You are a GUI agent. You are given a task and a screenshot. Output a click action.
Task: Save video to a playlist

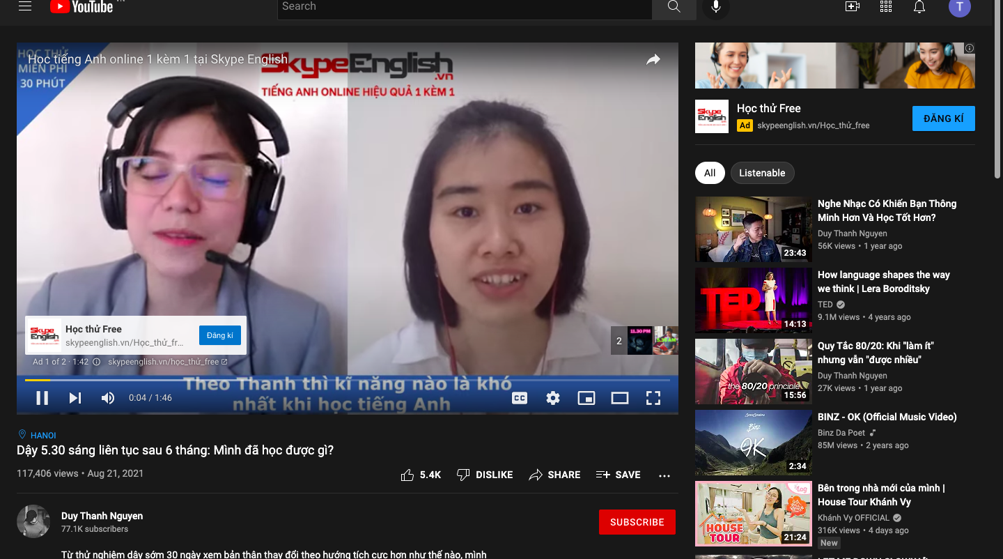point(618,475)
